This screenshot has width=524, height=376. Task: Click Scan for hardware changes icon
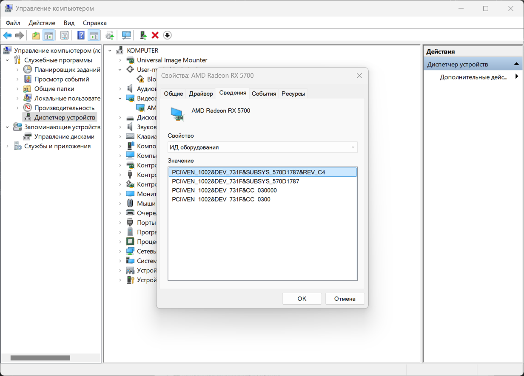point(126,35)
